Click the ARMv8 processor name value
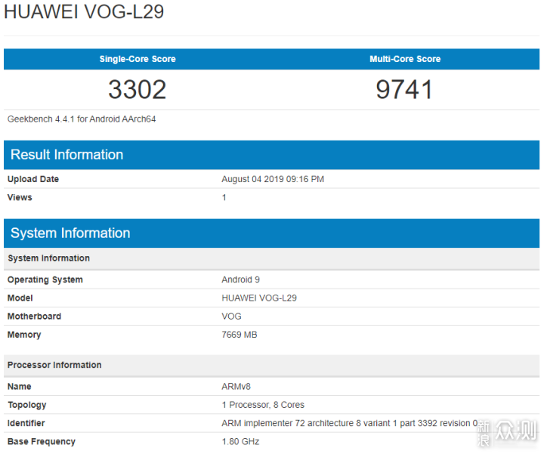Viewport: 544px width, 454px height. tap(236, 387)
